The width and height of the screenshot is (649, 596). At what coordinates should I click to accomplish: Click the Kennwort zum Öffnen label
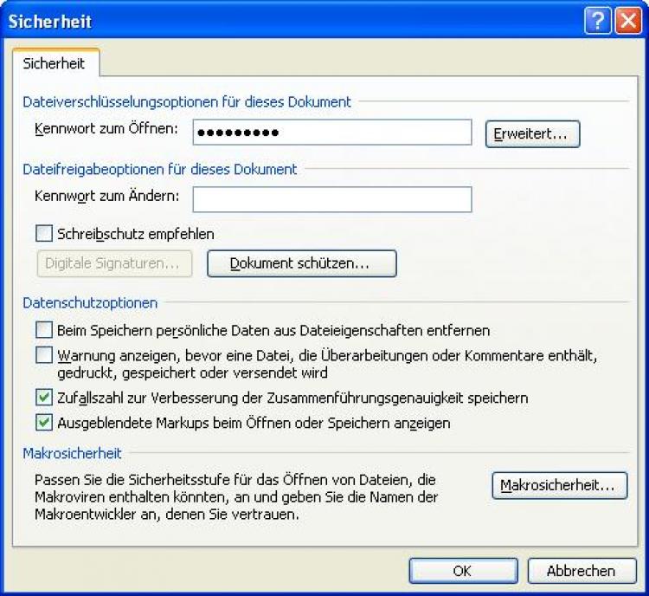pos(106,128)
